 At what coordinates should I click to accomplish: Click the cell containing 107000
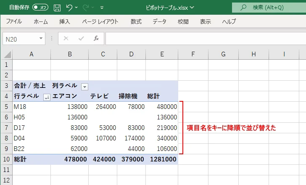[x=103, y=138]
